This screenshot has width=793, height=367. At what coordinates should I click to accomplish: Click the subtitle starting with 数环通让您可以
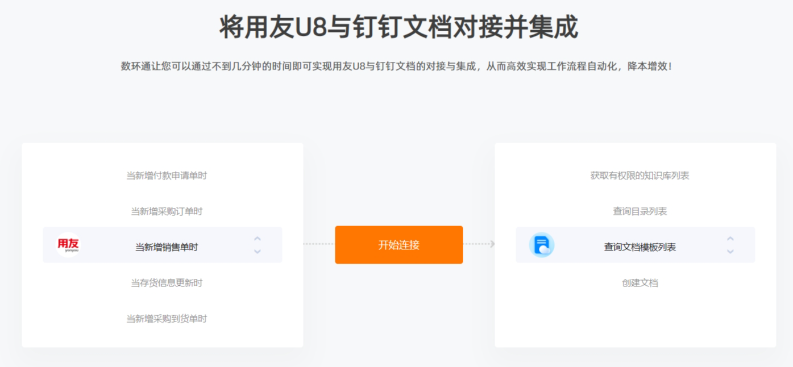click(396, 66)
